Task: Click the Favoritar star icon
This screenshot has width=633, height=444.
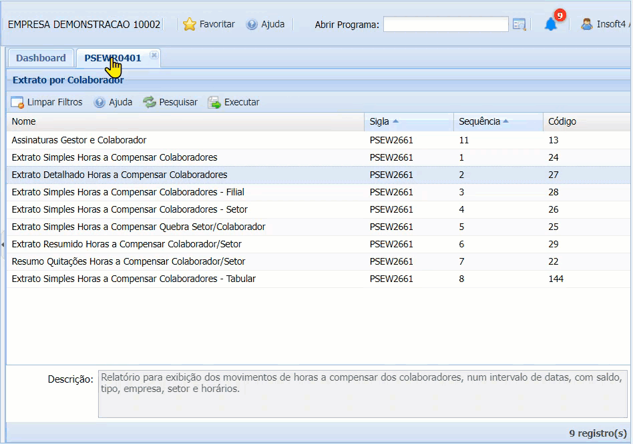Action: [190, 25]
